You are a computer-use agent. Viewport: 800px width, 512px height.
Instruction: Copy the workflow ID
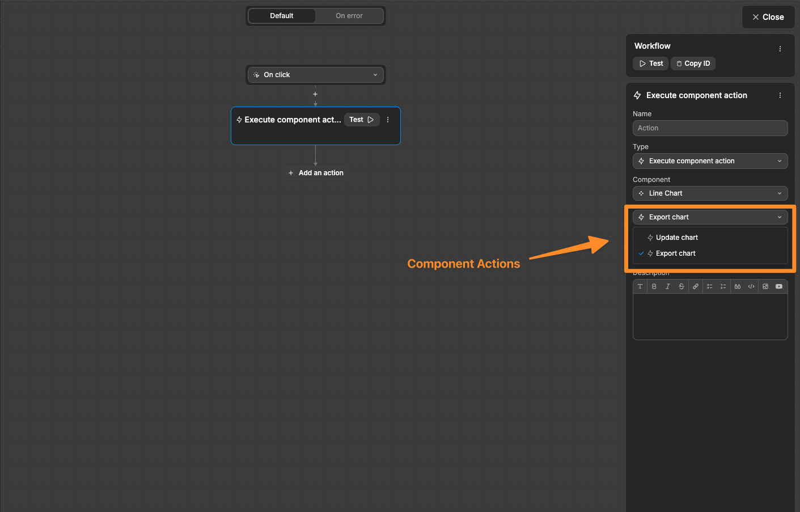[693, 63]
